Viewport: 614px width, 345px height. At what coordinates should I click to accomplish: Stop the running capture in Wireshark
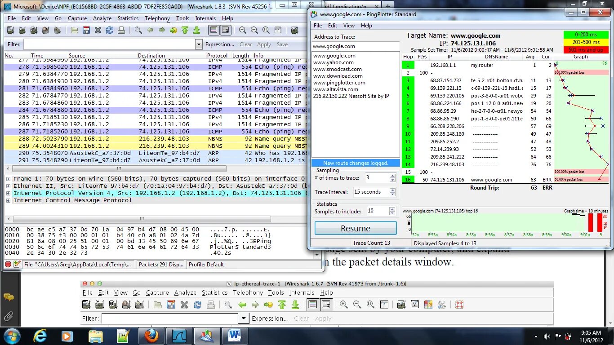click(x=45, y=30)
